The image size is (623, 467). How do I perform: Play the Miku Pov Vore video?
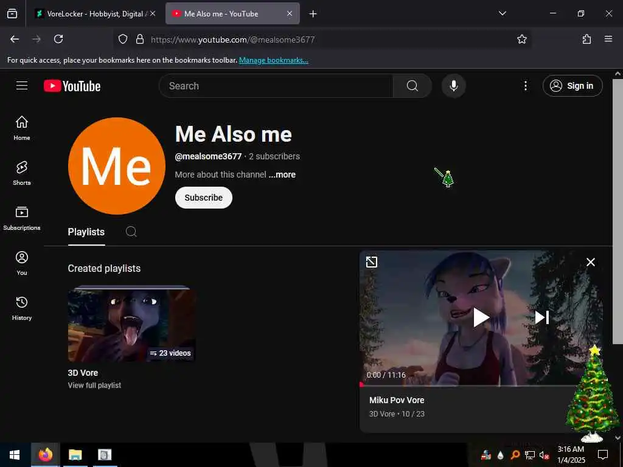point(481,317)
